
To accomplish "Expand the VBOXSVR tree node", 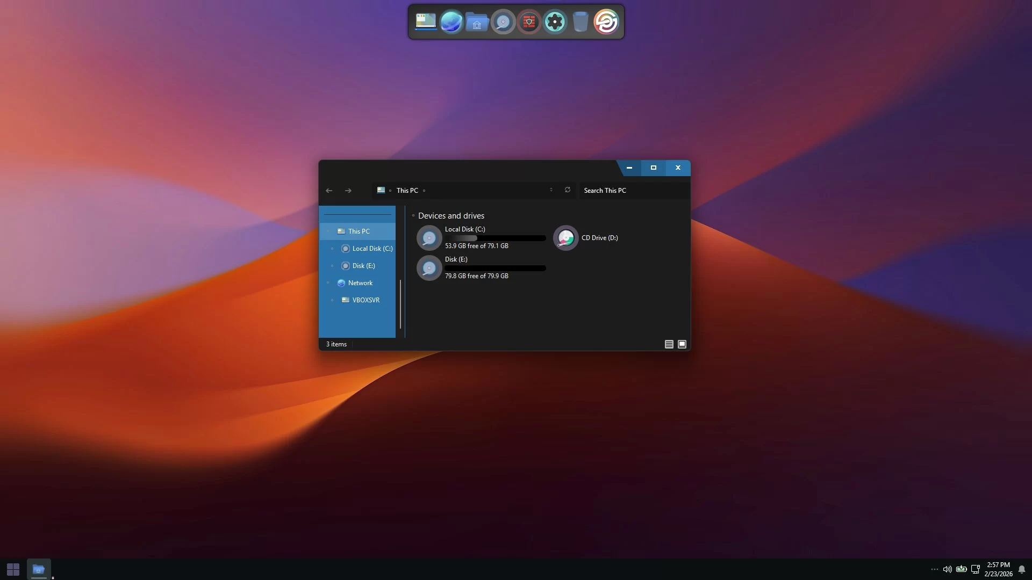I will point(332,300).
